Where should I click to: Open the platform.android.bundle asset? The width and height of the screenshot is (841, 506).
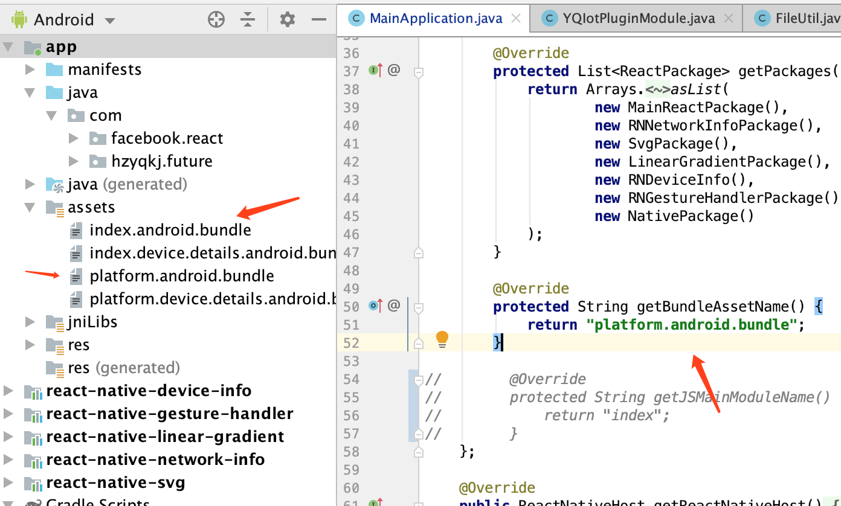pos(182,275)
